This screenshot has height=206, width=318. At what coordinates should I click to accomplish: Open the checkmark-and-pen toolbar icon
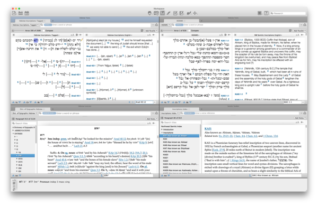[189, 13]
